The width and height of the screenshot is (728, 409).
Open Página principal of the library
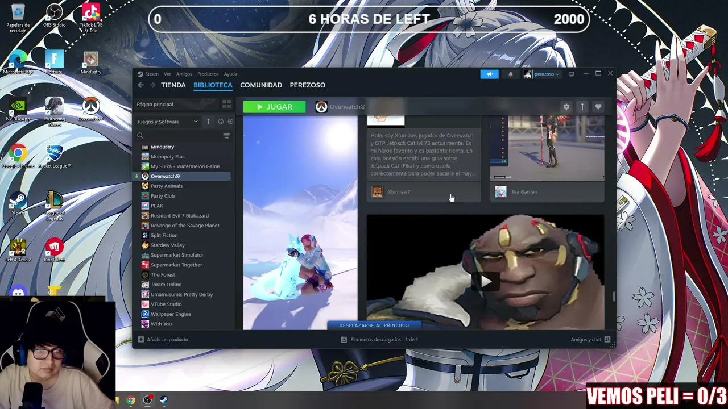[176, 104]
